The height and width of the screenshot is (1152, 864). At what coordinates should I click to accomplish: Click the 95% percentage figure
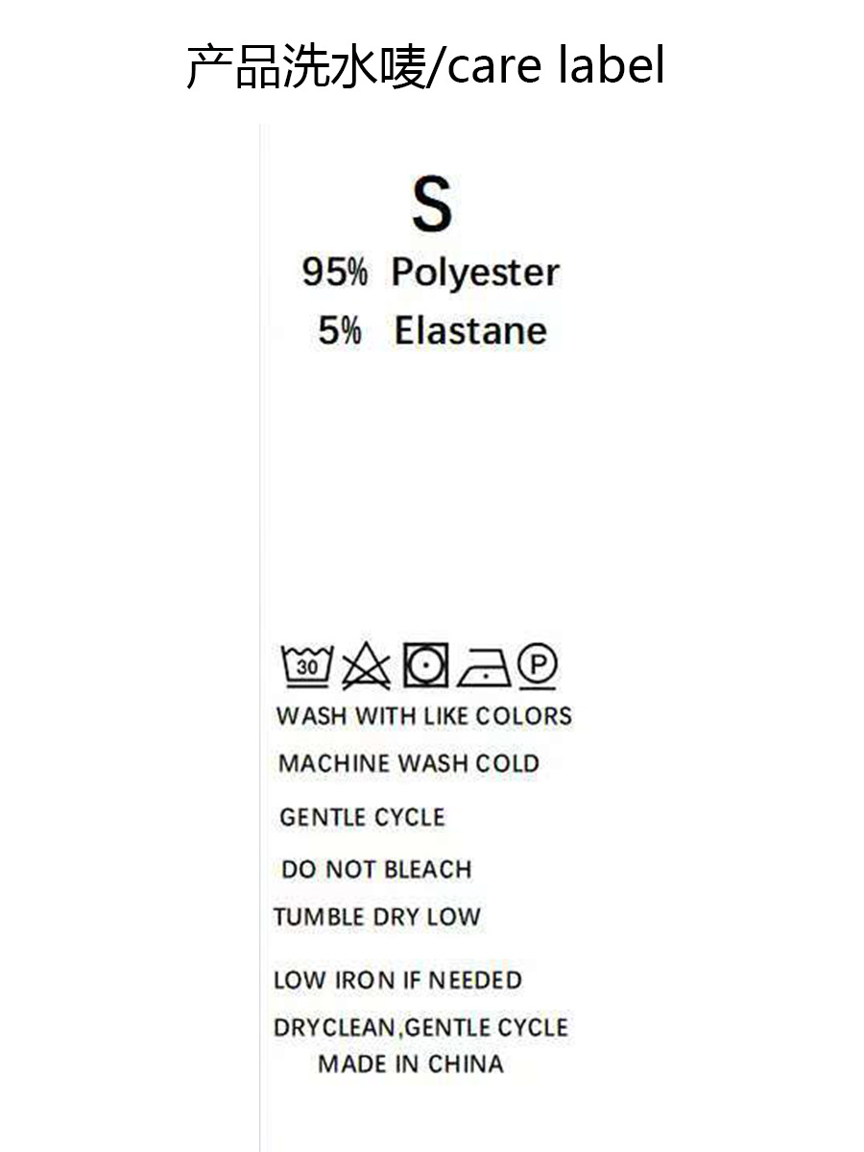coord(334,273)
